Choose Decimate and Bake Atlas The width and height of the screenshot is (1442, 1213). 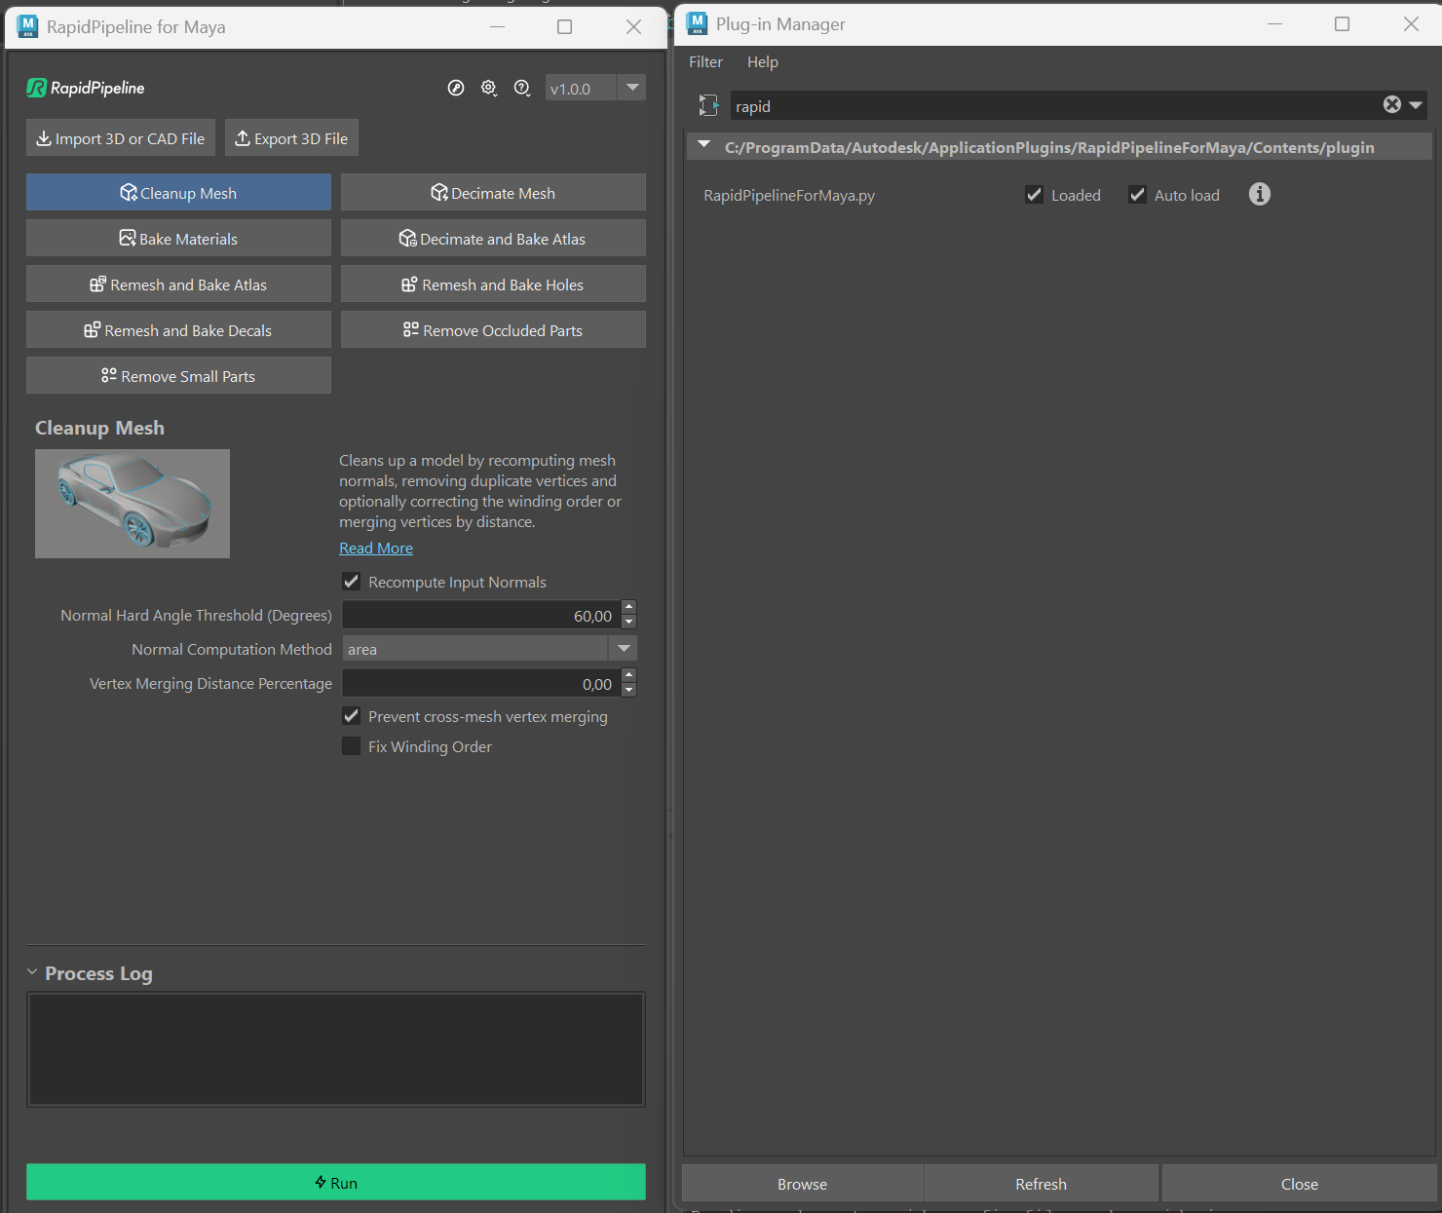493,239
